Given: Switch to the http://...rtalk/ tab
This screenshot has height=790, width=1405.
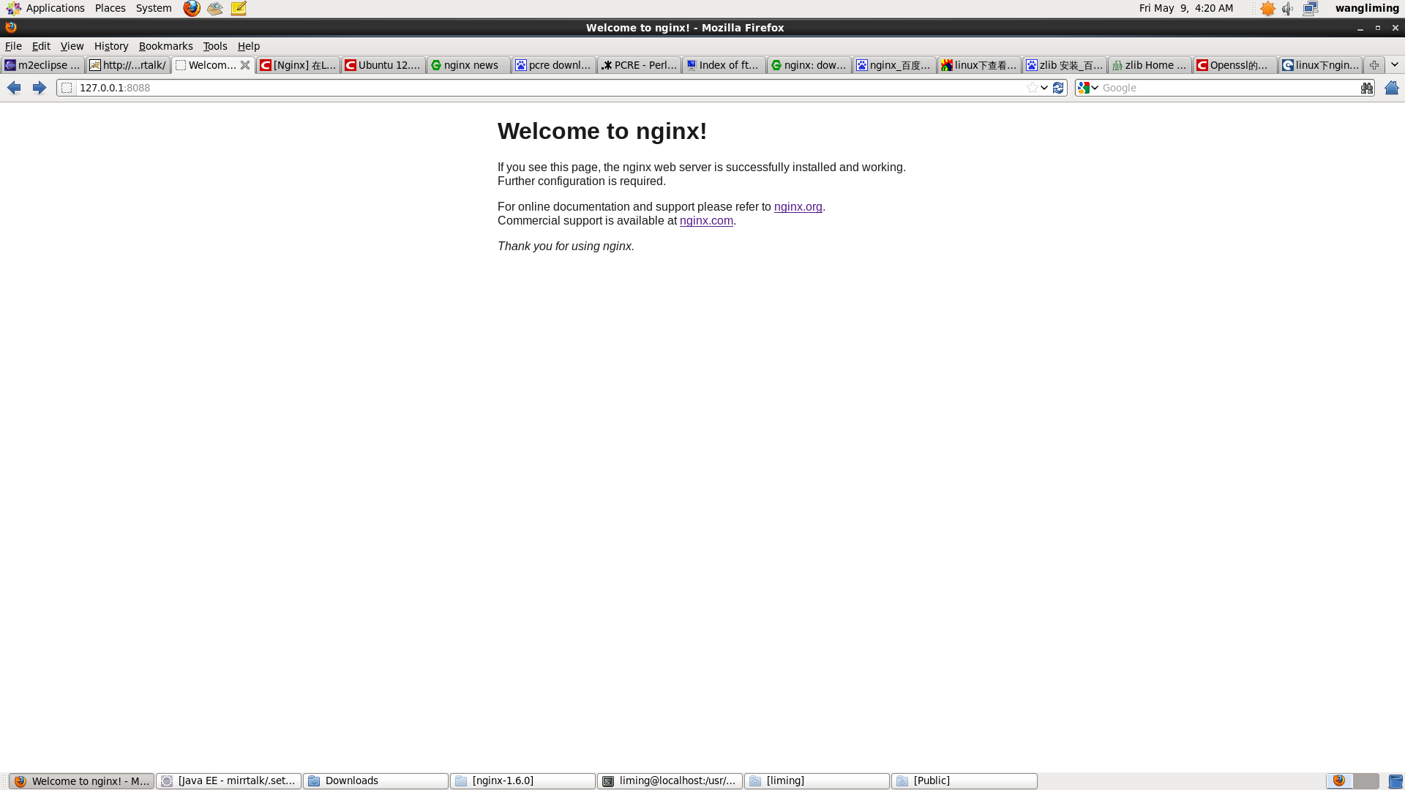Looking at the screenshot, I should pos(128,65).
